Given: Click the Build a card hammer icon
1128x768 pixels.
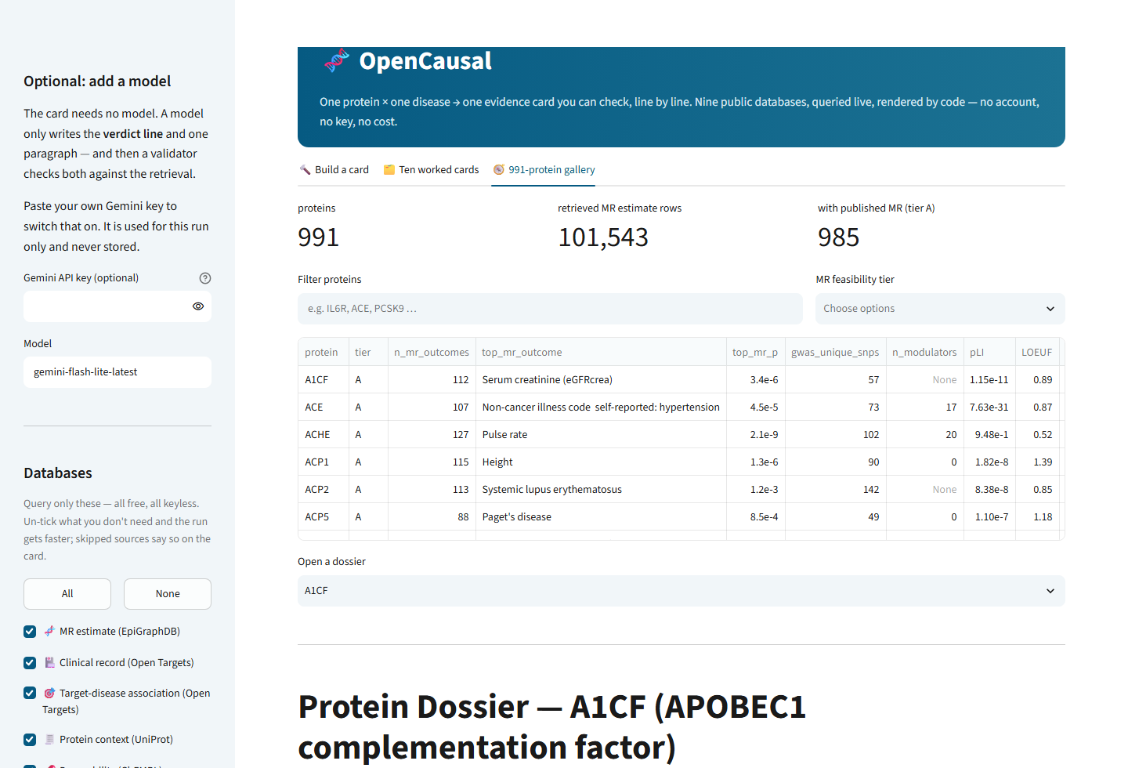Looking at the screenshot, I should click(305, 169).
